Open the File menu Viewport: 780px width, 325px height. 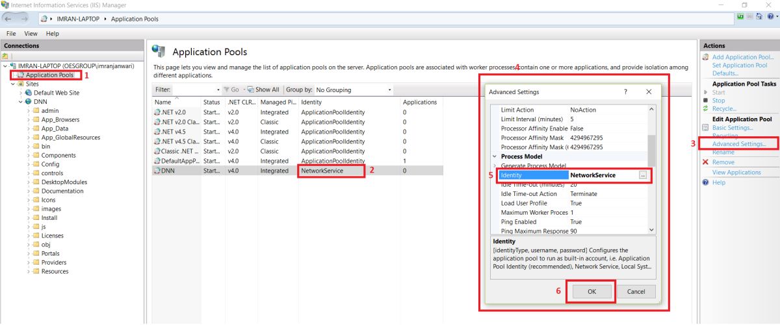tap(12, 33)
